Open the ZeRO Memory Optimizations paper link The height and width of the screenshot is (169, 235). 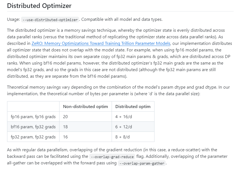coord(101,43)
